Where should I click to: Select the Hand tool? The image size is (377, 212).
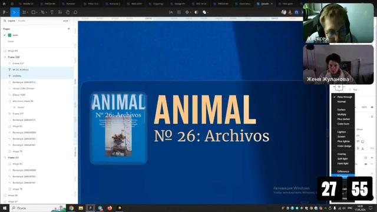[68, 12]
